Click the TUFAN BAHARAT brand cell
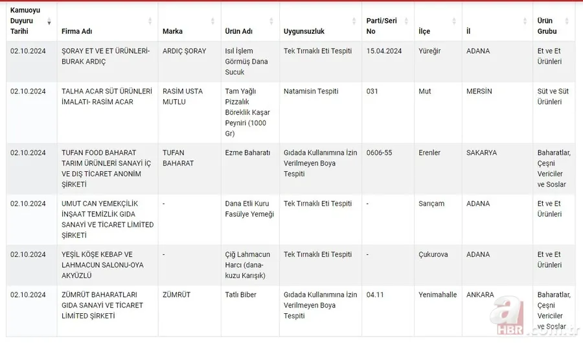This screenshot has height=343, width=583. coord(178,158)
